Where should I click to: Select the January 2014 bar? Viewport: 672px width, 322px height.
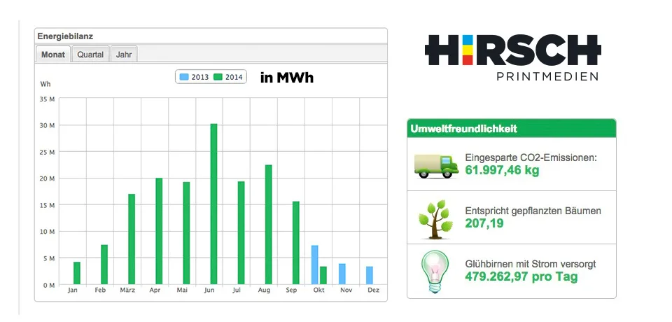coord(77,273)
